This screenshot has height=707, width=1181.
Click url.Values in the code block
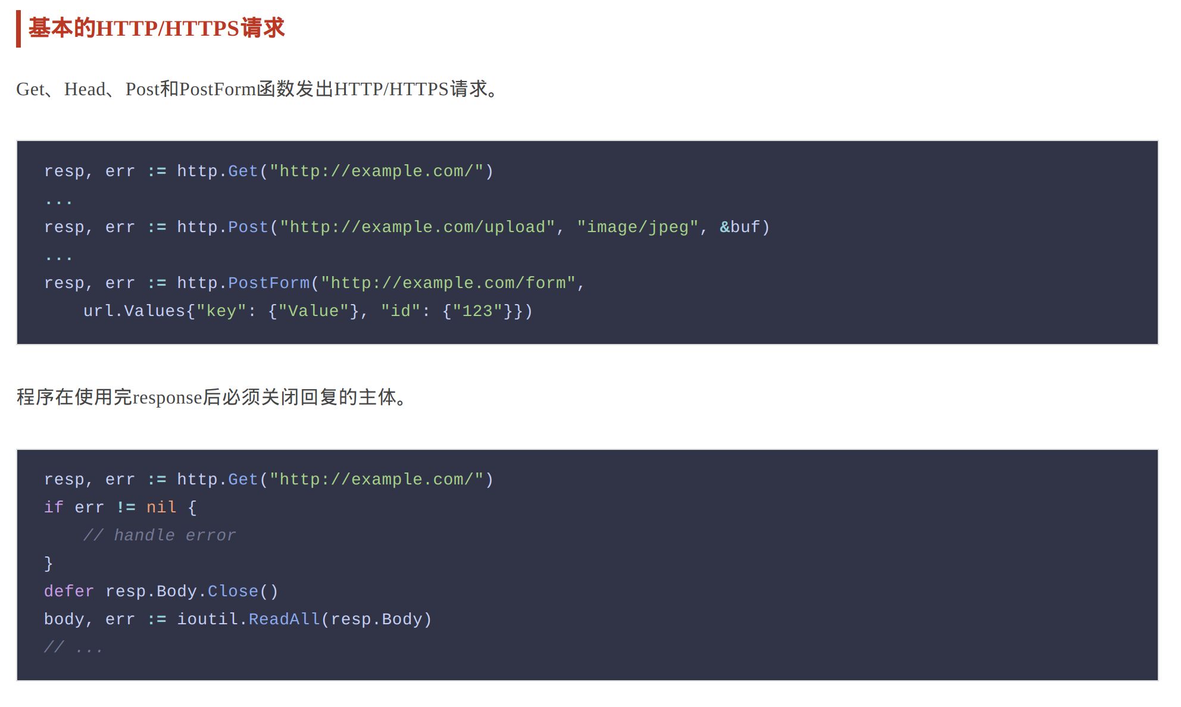135,311
